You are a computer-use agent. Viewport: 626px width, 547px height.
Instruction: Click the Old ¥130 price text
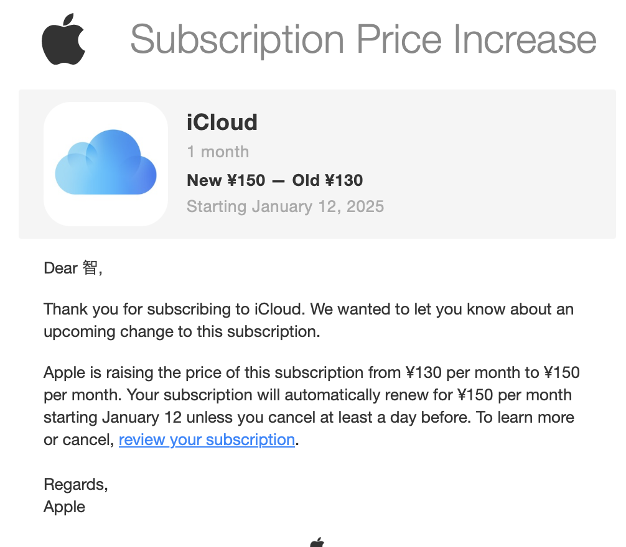[x=327, y=180]
